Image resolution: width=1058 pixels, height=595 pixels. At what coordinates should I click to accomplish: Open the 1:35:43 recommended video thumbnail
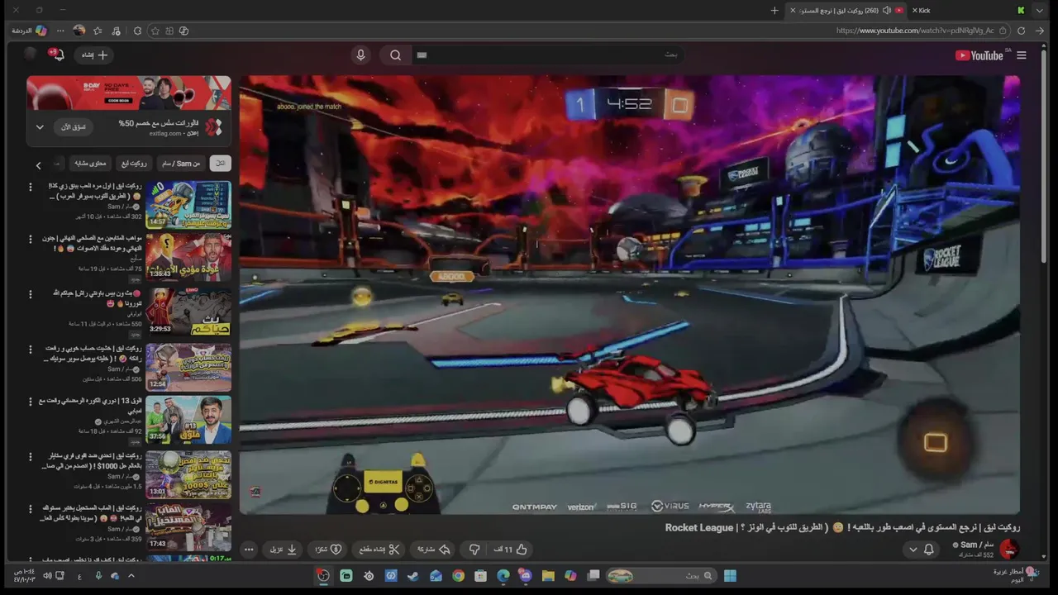point(188,257)
